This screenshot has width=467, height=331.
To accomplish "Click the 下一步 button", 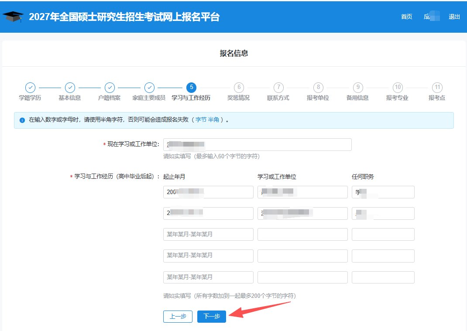I will pos(212,317).
